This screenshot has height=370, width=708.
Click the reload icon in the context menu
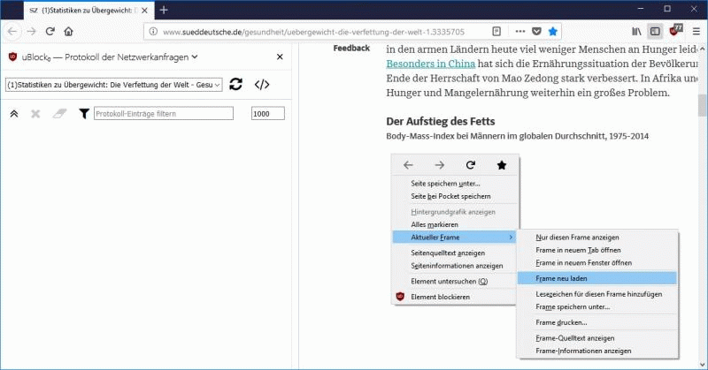coord(470,165)
